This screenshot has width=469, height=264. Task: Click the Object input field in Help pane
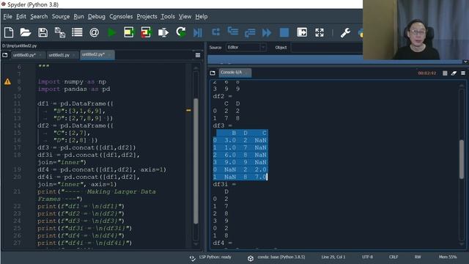(x=327, y=47)
